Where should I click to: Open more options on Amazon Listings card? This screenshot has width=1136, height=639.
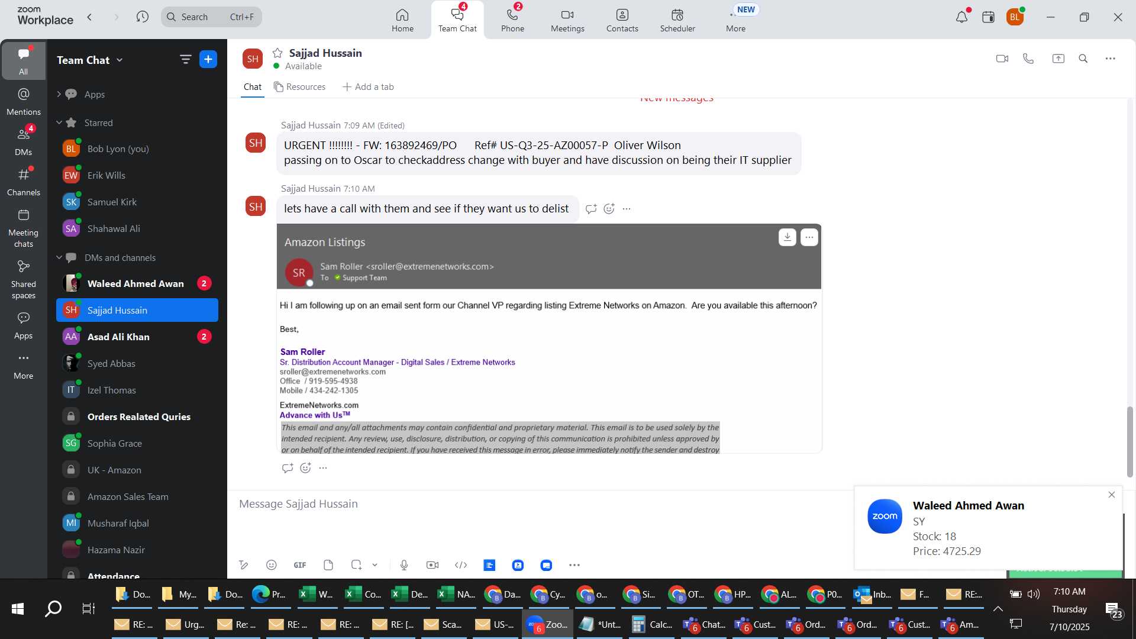809,237
